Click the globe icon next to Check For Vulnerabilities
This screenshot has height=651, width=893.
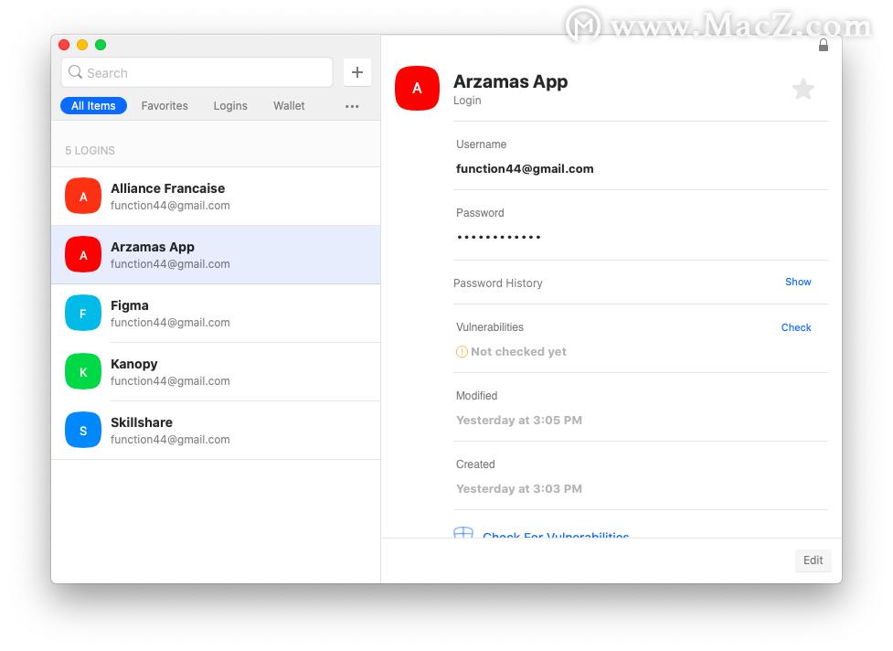click(462, 533)
